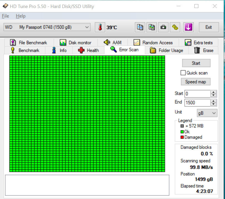Image resolution: width=225 pixels, height=199 pixels.
Task: Open the options gear icon
Action: coord(175,27)
